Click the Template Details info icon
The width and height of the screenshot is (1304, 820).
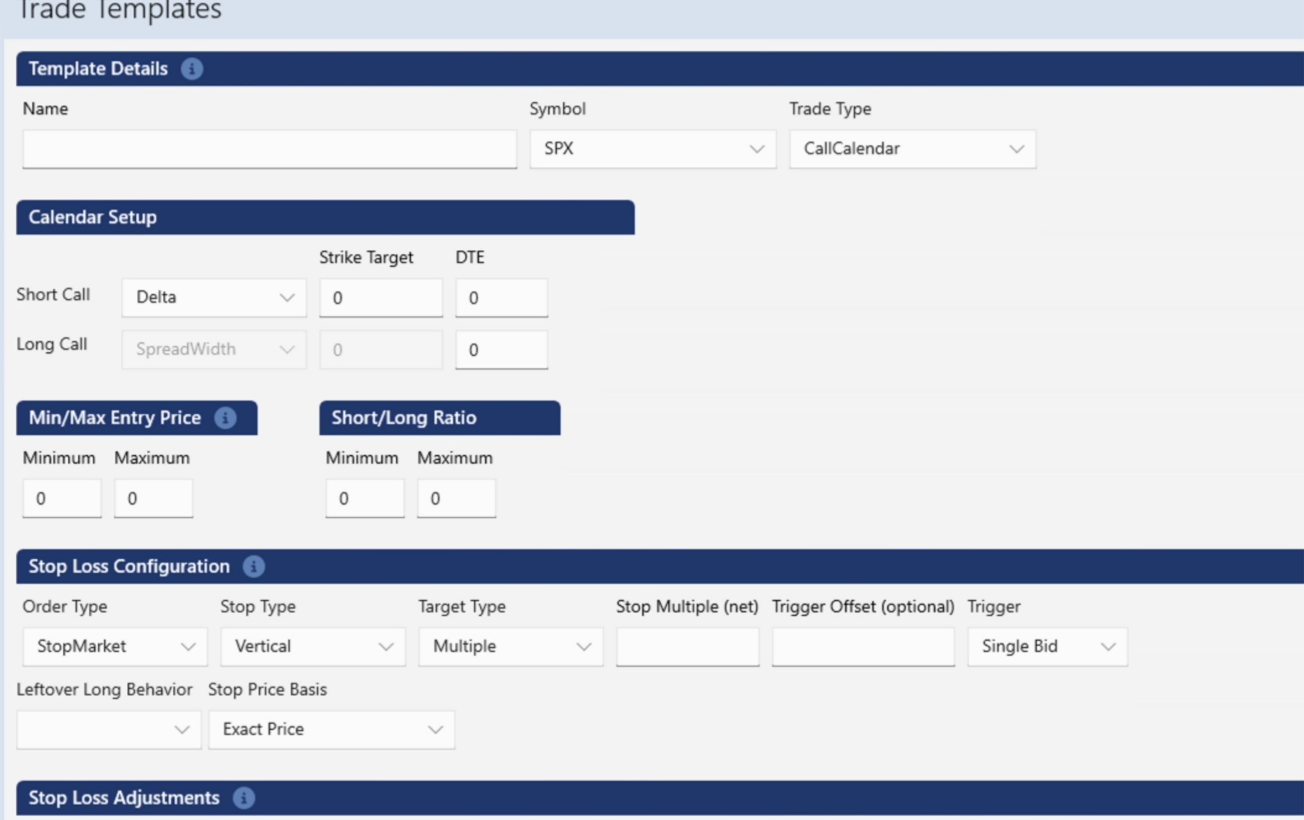click(x=192, y=69)
